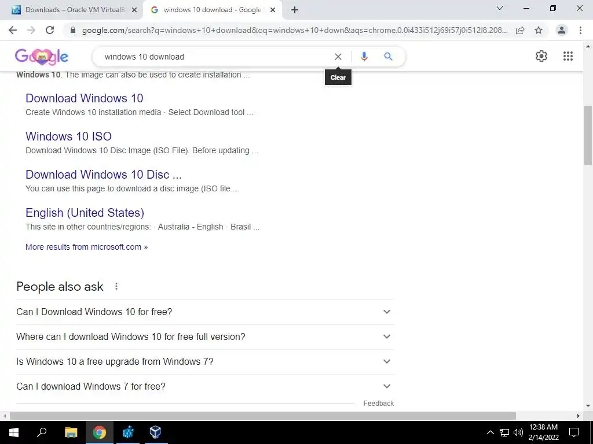Expand "Is Windows 10 a free upgrade from Windows 7?"
The width and height of the screenshot is (593, 444).
[205, 362]
